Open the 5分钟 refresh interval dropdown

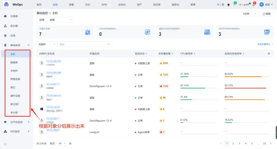[250, 14]
